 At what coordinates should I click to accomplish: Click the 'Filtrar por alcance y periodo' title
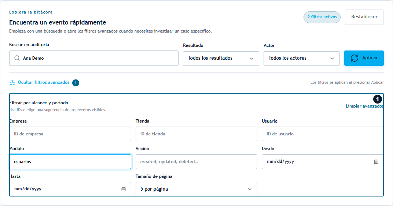point(39,102)
